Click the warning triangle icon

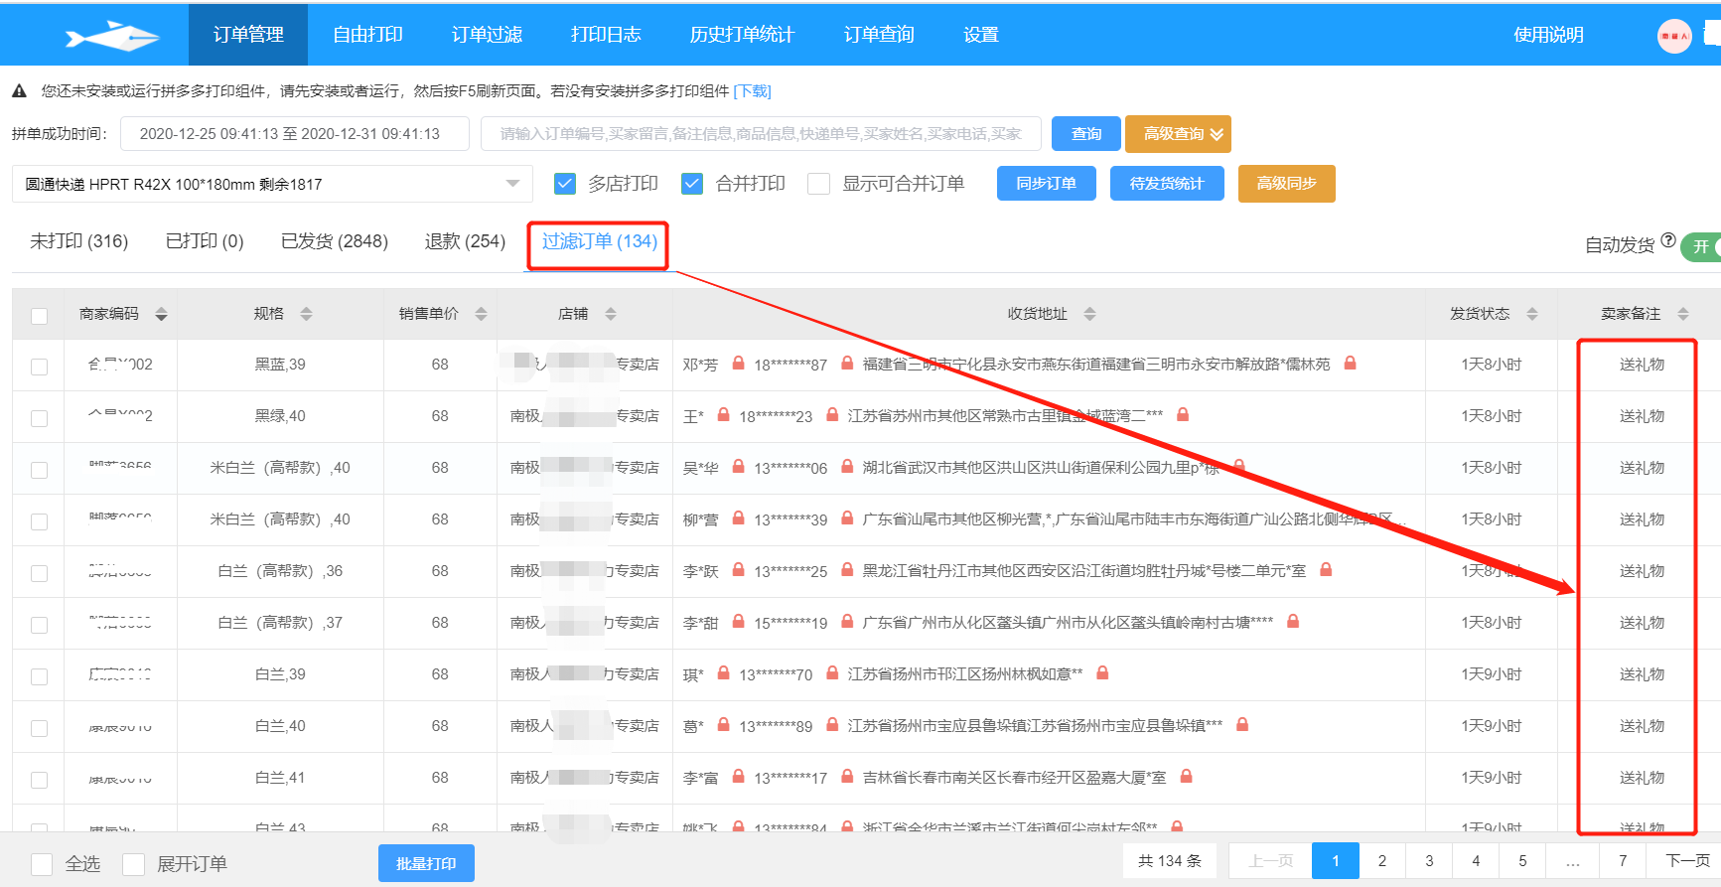tap(19, 91)
